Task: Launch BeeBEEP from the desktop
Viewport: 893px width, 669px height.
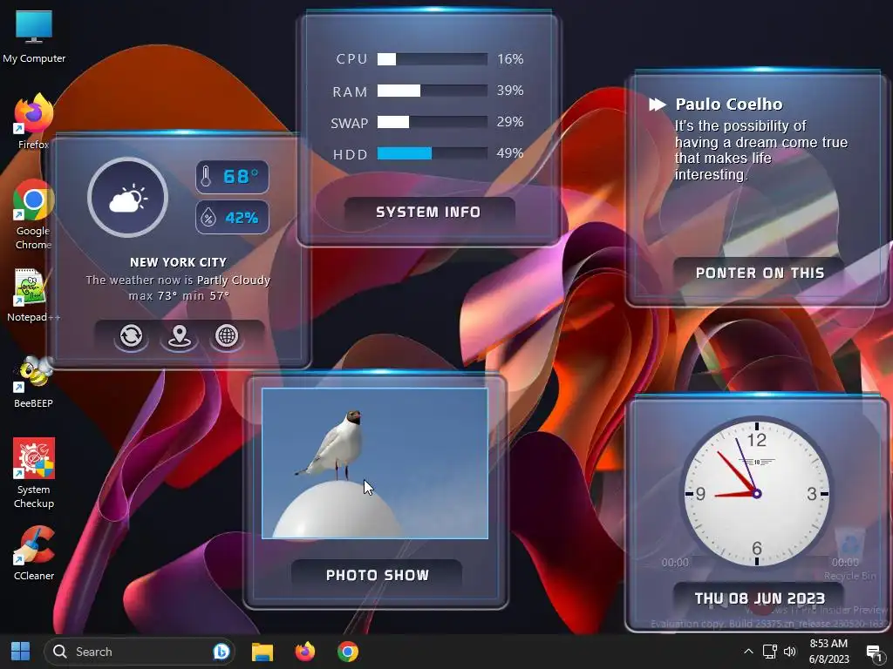Action: [x=33, y=382]
